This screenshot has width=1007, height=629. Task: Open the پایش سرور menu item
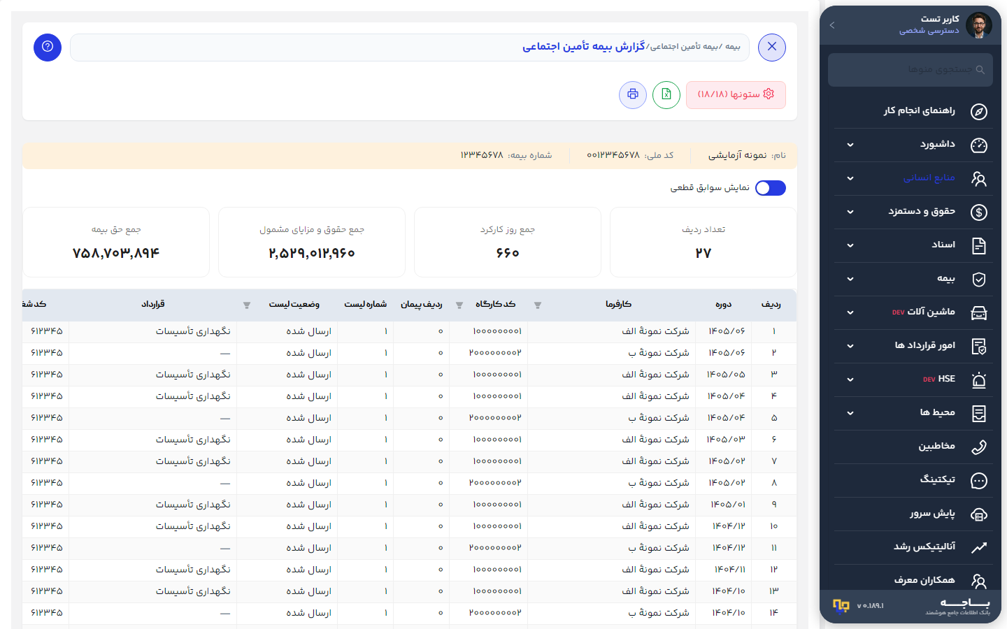pyautogui.click(x=913, y=514)
